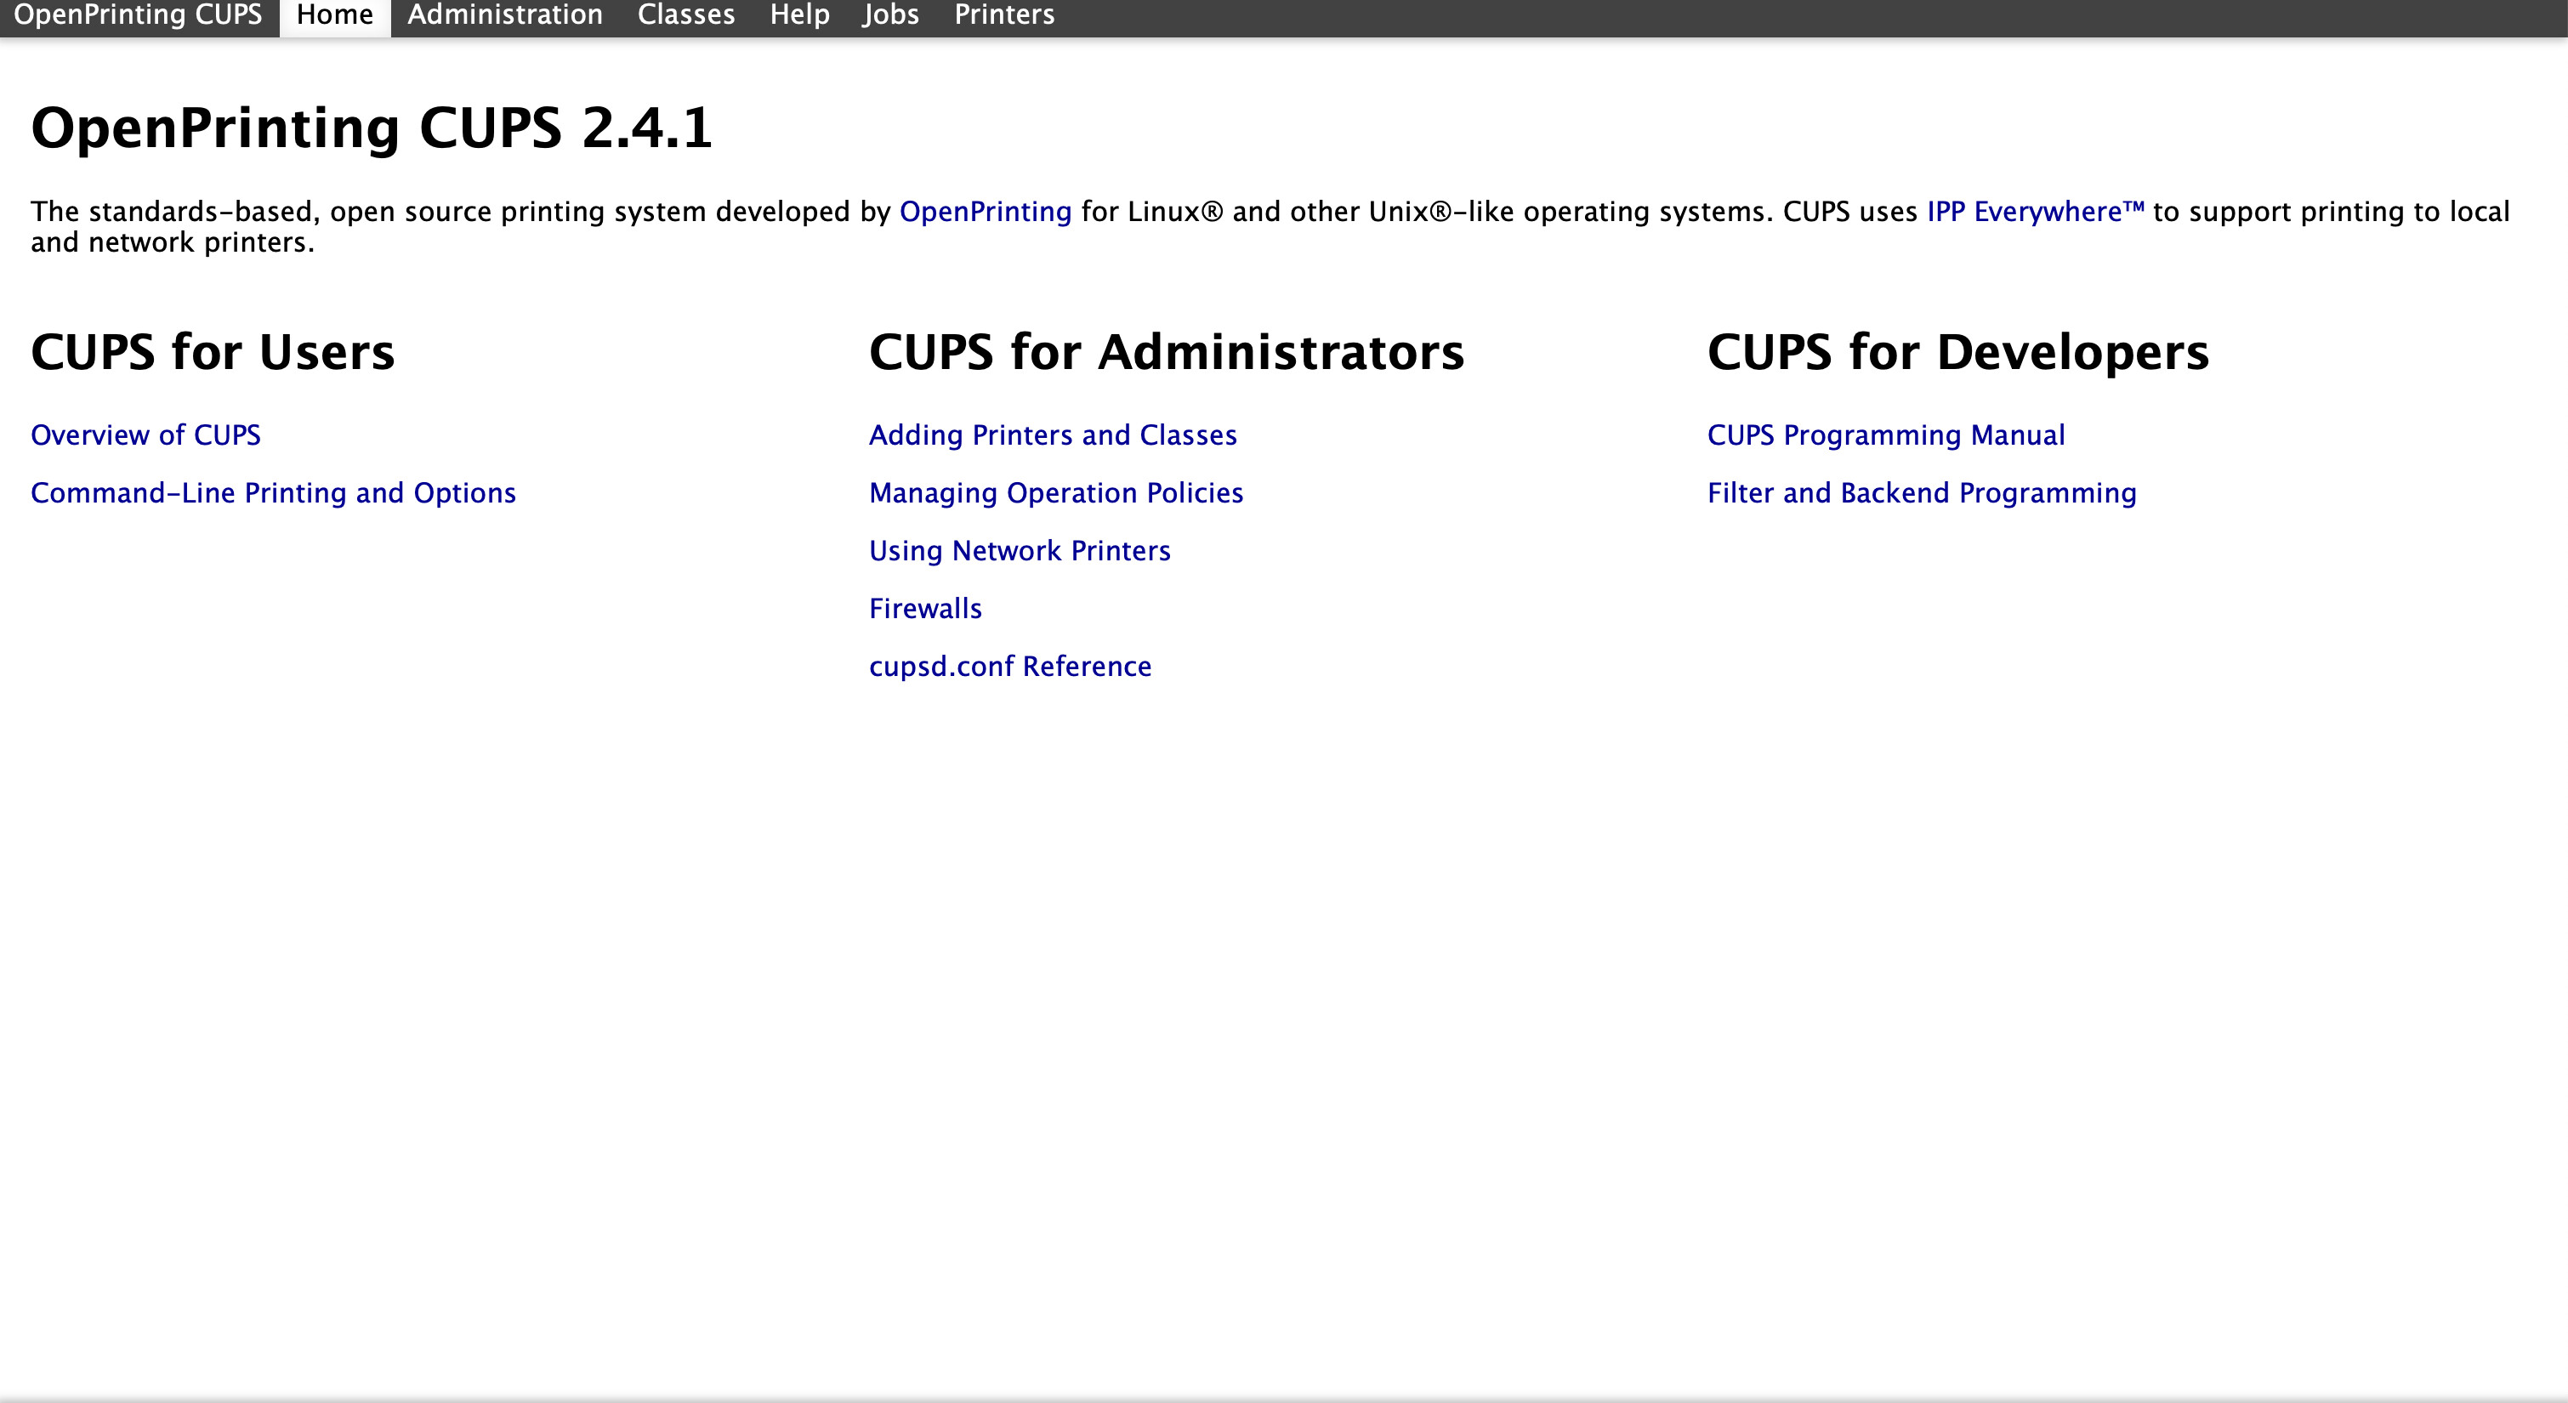The height and width of the screenshot is (1403, 2568).
Task: Open Overview of CUPS link
Action: [145, 435]
